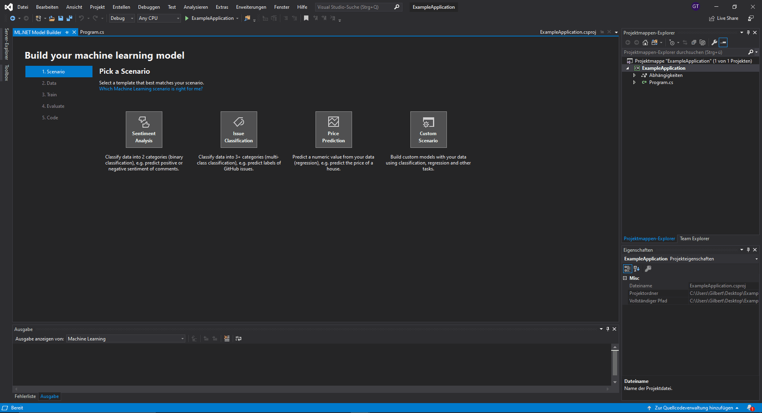This screenshot has width=762, height=413.
Task: Click the bookmark icon in the toolbar
Action: click(x=306, y=18)
